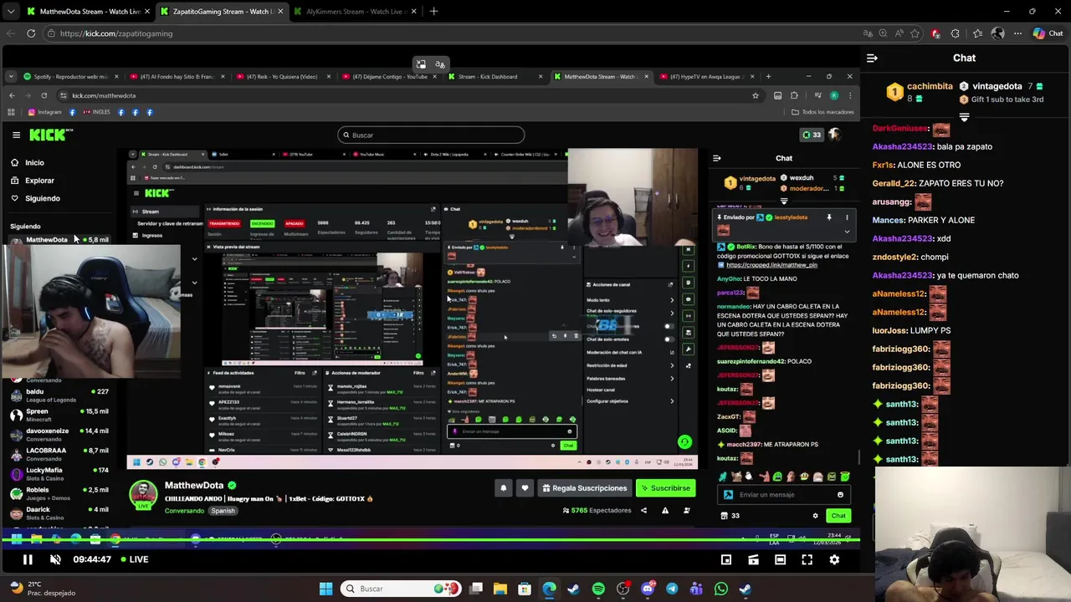The height and width of the screenshot is (602, 1071).
Task: Expand the pinned message by leostyledota
Action: pos(847,232)
